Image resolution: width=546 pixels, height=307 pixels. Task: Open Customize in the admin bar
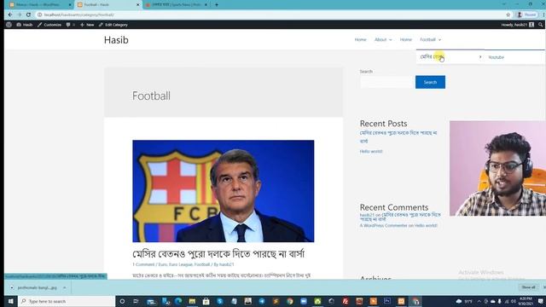tap(49, 25)
